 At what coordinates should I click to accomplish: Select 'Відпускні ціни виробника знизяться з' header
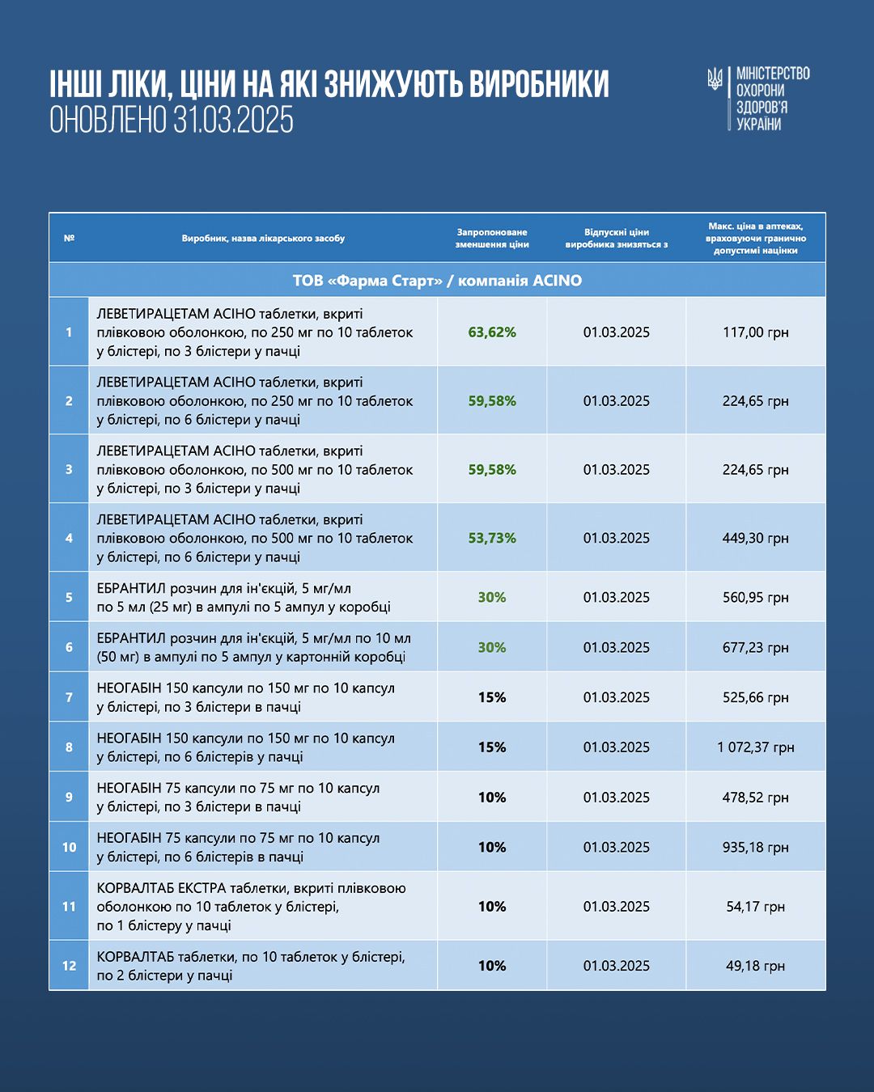pyautogui.click(x=617, y=238)
